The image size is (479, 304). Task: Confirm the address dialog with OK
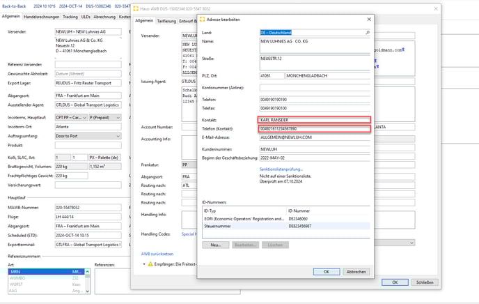click(327, 272)
